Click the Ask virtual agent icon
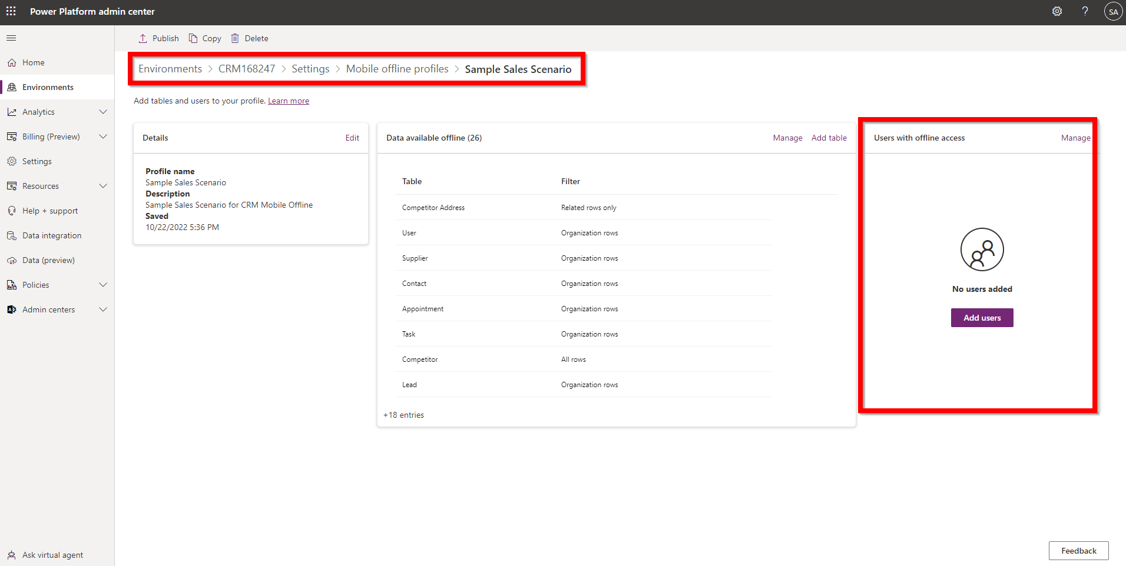The width and height of the screenshot is (1126, 566). point(12,555)
